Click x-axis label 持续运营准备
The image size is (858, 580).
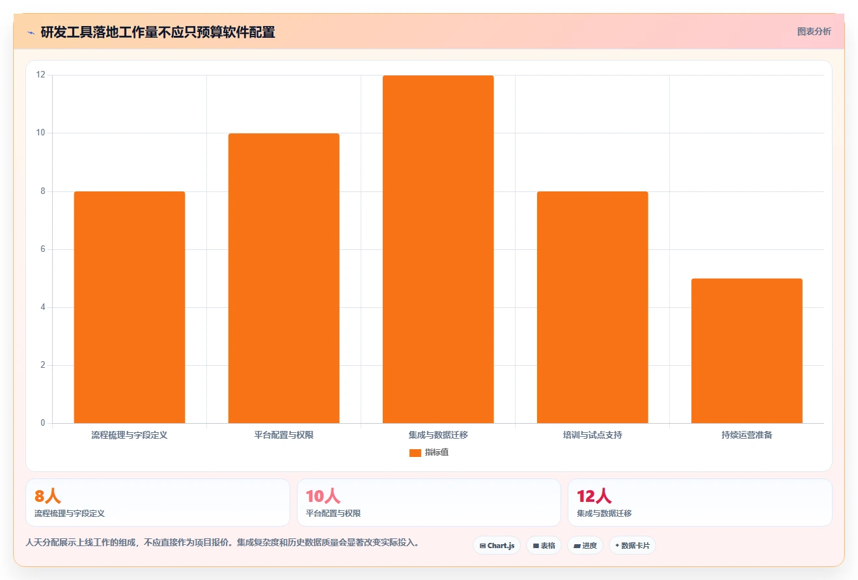[747, 435]
